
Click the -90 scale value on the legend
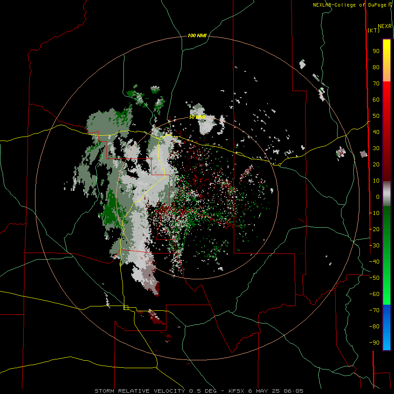374,343
